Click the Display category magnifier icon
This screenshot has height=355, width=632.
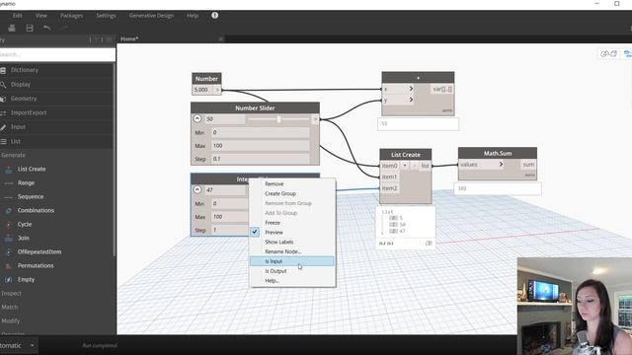pos(3,85)
